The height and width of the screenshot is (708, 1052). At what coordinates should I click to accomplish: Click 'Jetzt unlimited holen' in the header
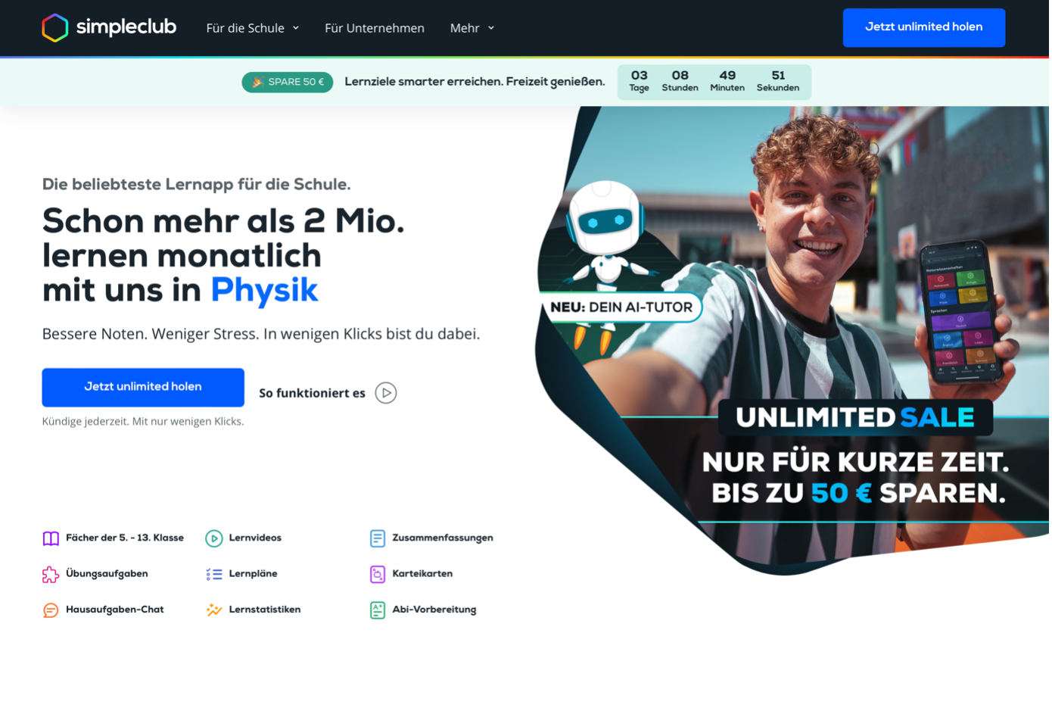point(926,28)
